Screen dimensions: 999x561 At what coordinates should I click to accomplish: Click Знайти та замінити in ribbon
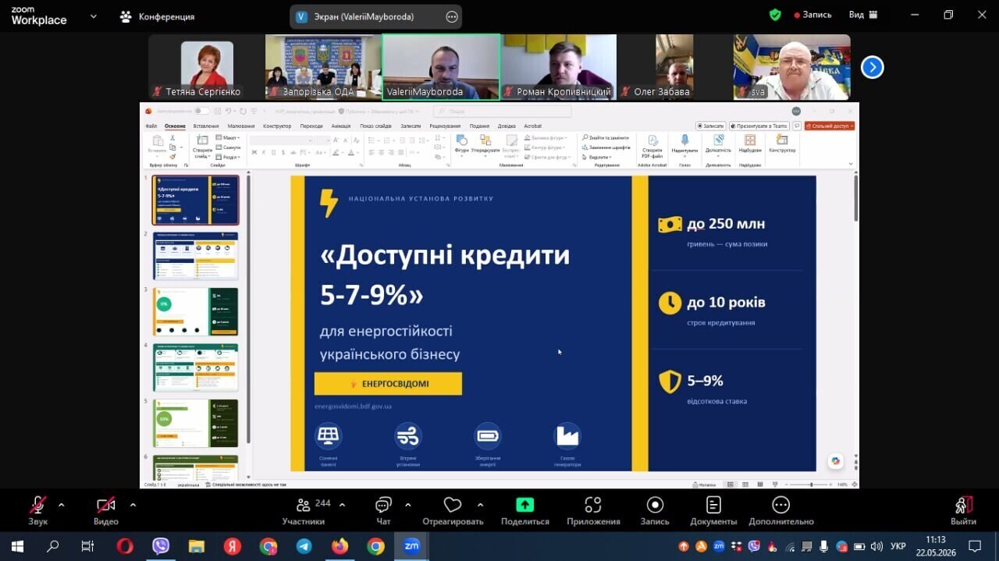[605, 137]
